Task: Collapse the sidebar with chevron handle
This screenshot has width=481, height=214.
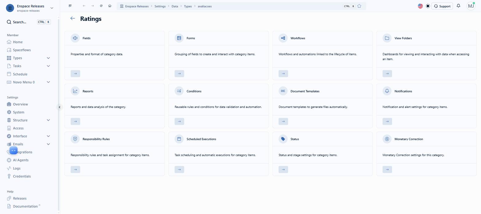Action: (x=60, y=107)
